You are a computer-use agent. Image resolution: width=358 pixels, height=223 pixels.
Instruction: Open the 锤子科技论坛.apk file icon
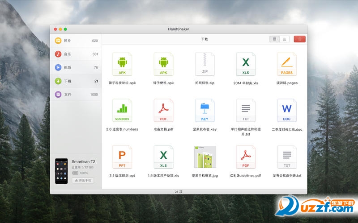click(x=122, y=64)
